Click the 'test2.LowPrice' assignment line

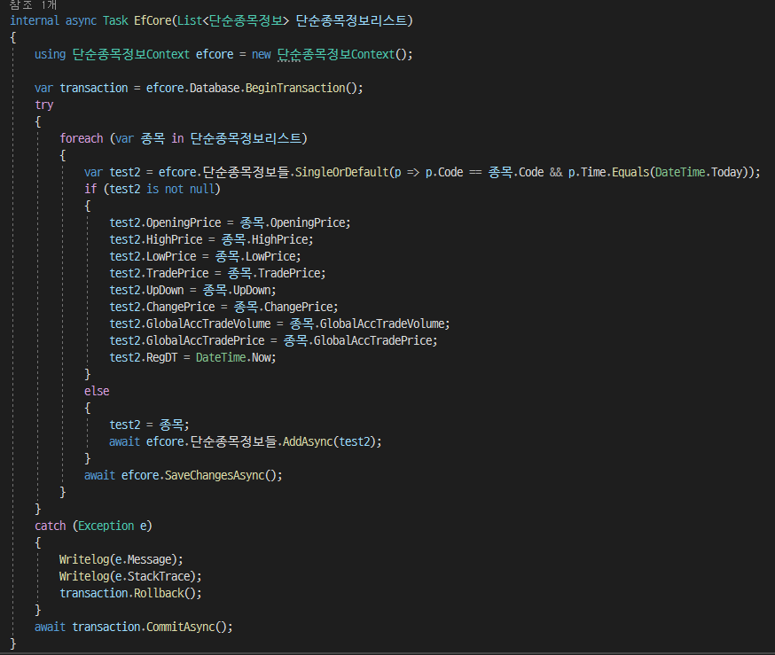pos(205,256)
